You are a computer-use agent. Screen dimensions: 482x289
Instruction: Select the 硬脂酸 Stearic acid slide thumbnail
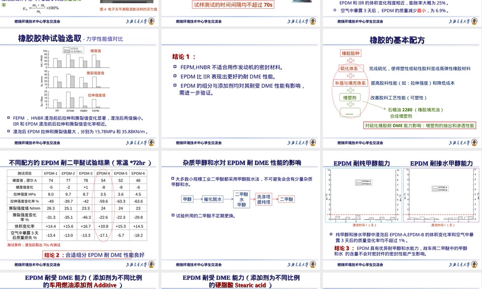pos(241,281)
